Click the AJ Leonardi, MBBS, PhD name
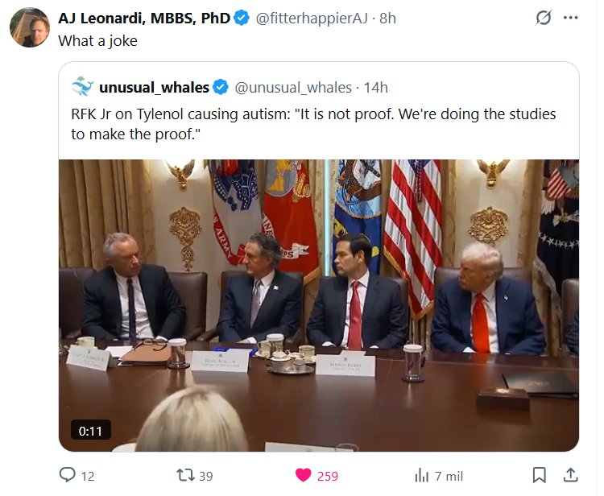604x496 pixels. [144, 19]
